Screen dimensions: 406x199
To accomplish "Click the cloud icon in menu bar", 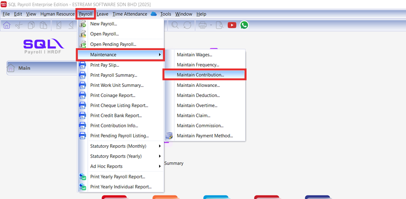I will [154, 14].
